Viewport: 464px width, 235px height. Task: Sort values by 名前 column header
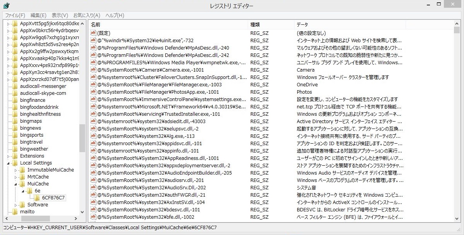(168, 24)
